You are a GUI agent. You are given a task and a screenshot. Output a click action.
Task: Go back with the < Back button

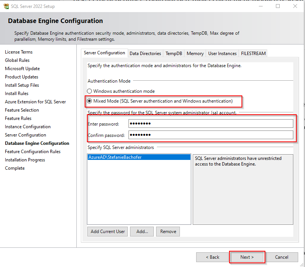[212, 257]
